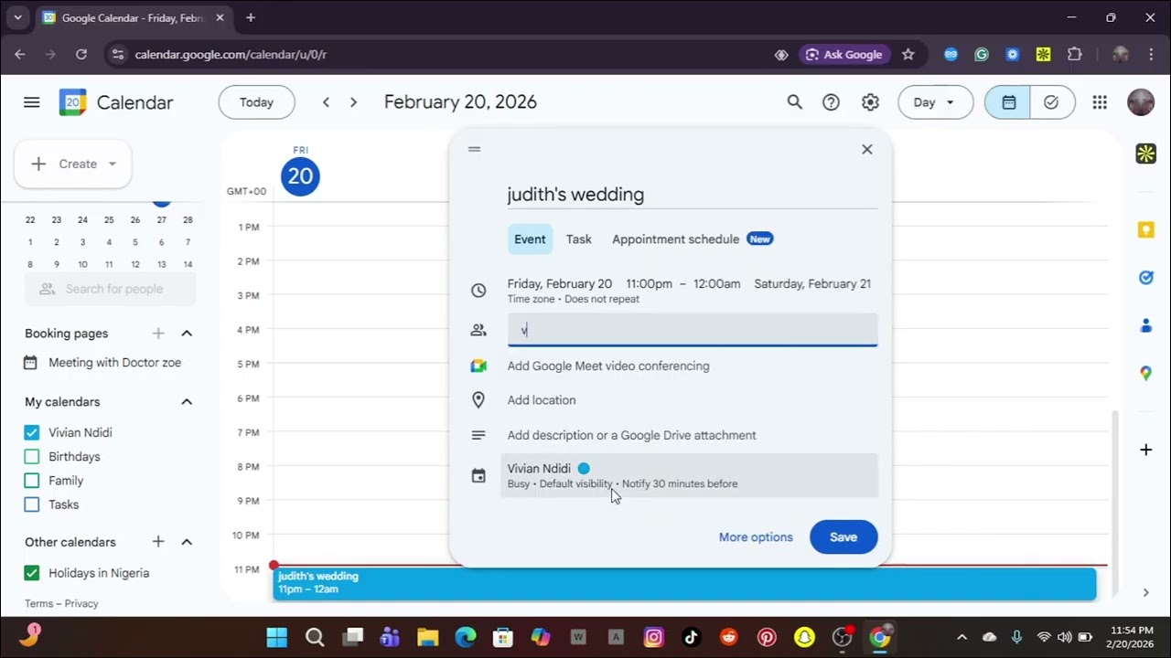Image resolution: width=1171 pixels, height=658 pixels.
Task: Open a new Chrome tab
Action: tap(251, 17)
